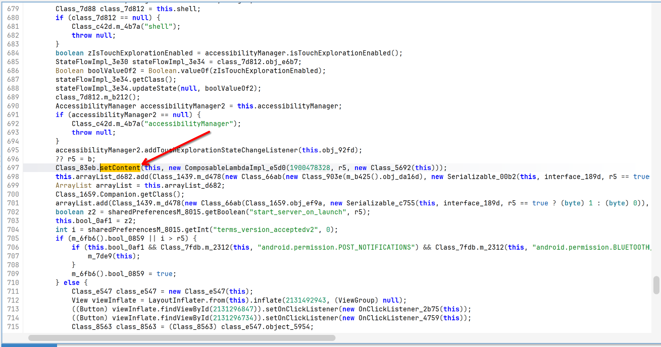Click line number 684 in the gutter
The image size is (661, 347).
(x=13, y=53)
